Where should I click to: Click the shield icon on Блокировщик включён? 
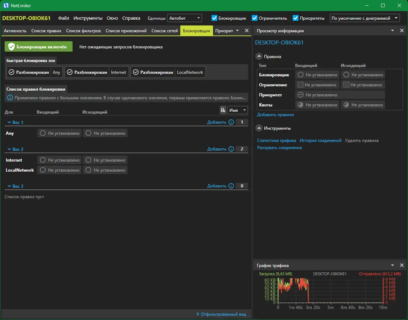point(11,47)
